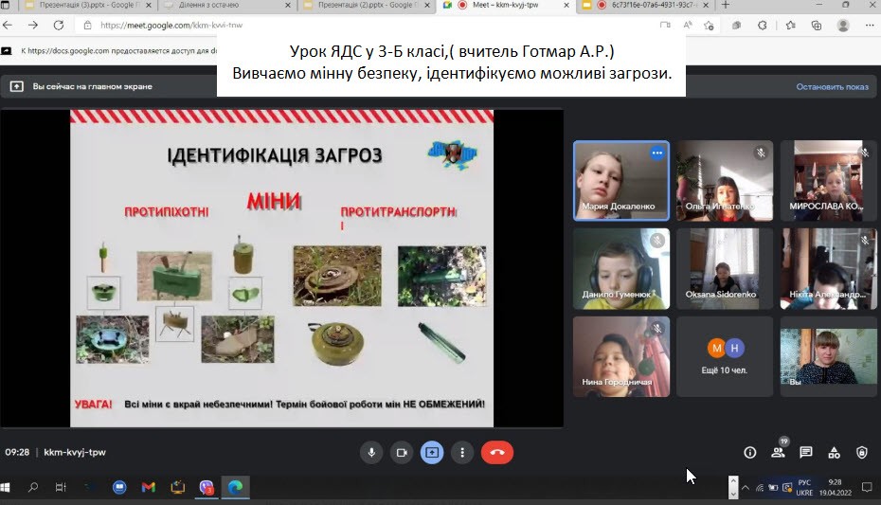Hang up with the red leave call button
Viewport: 881px width, 505px height.
point(496,453)
